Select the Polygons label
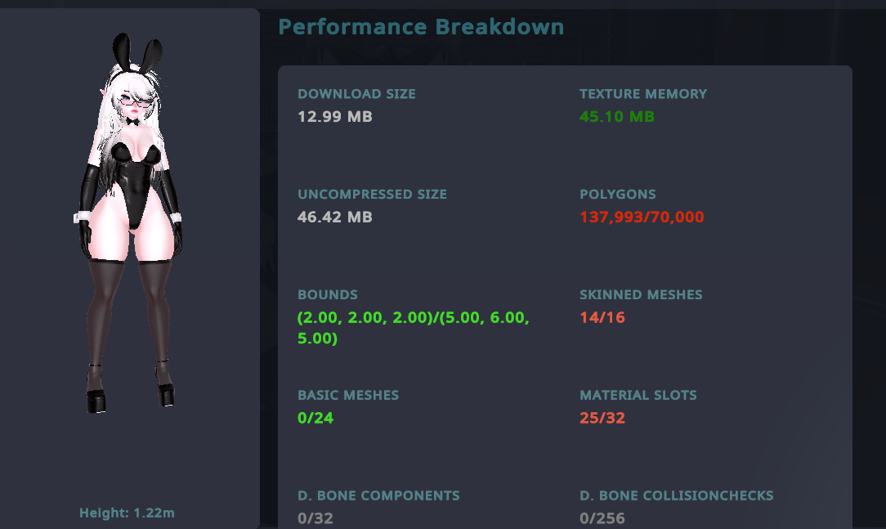This screenshot has width=886, height=529. (x=618, y=195)
